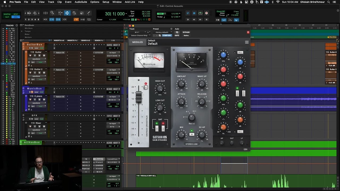Click the Fast Forward button

[x=200, y=19]
